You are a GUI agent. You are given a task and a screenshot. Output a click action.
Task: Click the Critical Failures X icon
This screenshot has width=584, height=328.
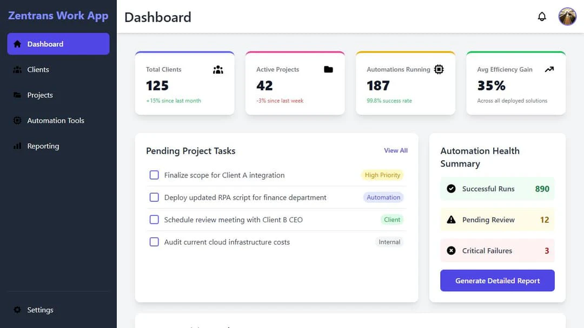(x=451, y=250)
